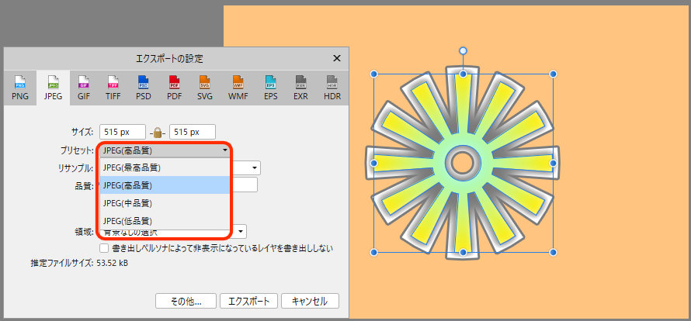Choose the GIF format icon
Image resolution: width=691 pixels, height=321 pixels.
click(x=84, y=87)
